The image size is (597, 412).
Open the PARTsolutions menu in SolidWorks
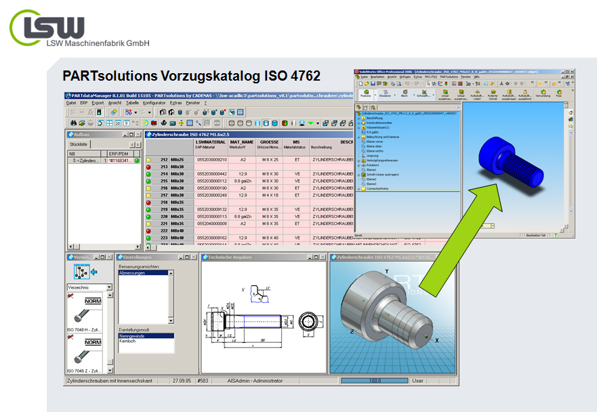449,77
